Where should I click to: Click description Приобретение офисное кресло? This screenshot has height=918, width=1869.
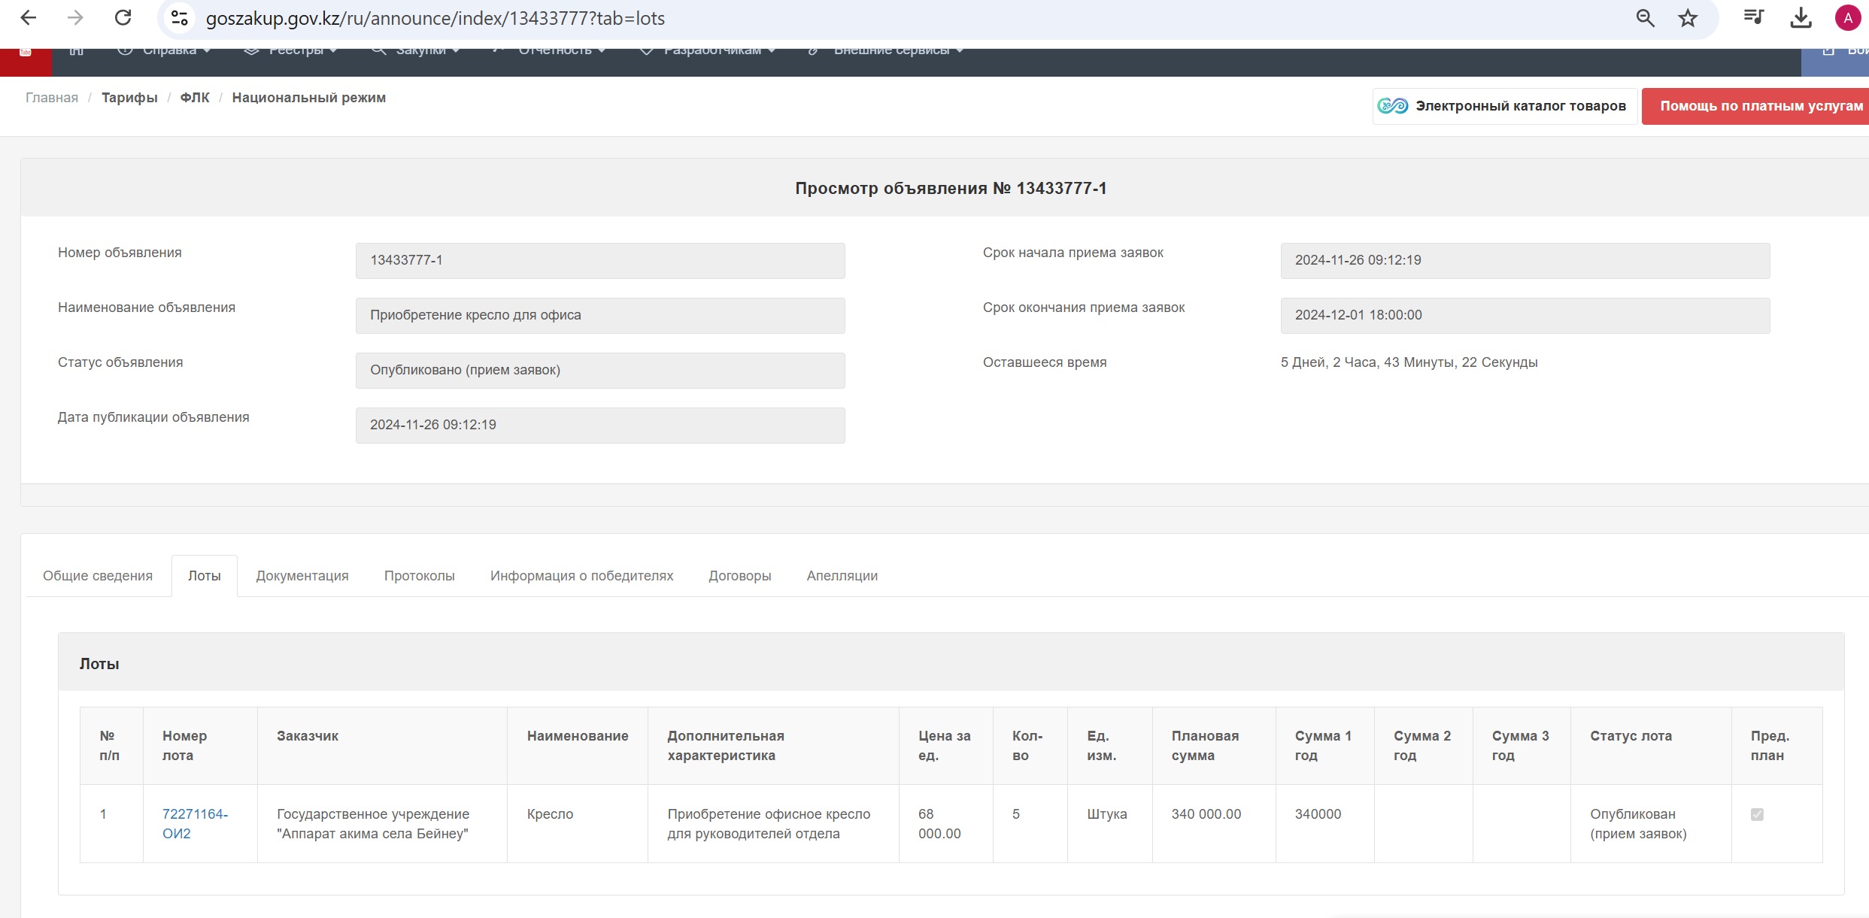point(773,824)
